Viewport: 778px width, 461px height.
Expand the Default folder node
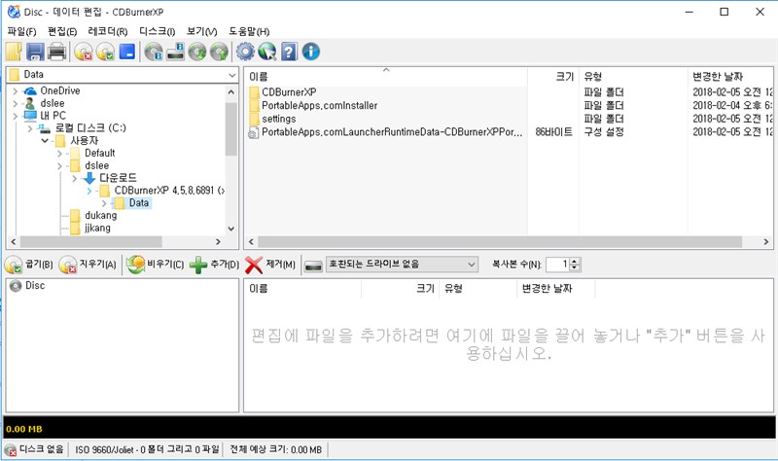tap(59, 154)
